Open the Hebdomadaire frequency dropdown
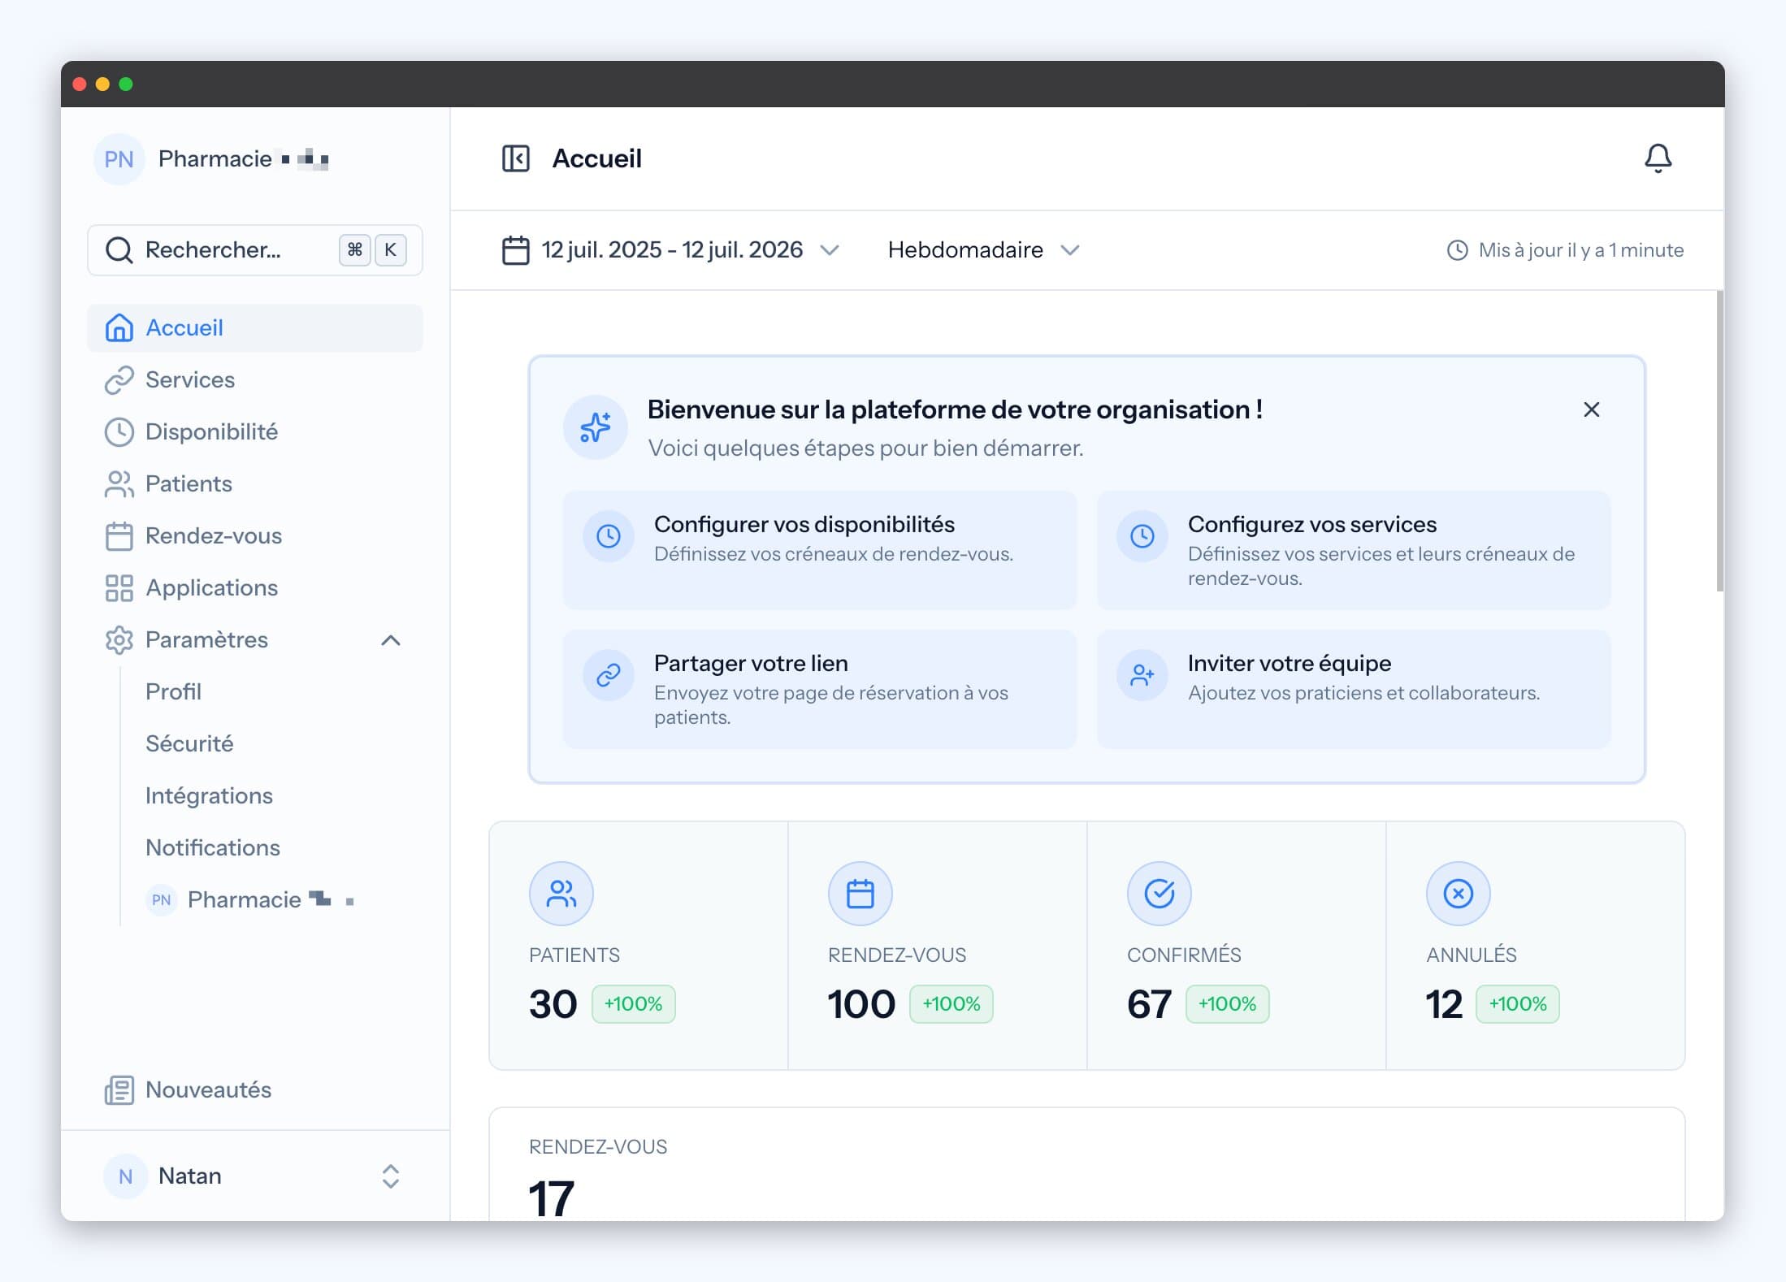This screenshot has width=1786, height=1282. click(983, 250)
